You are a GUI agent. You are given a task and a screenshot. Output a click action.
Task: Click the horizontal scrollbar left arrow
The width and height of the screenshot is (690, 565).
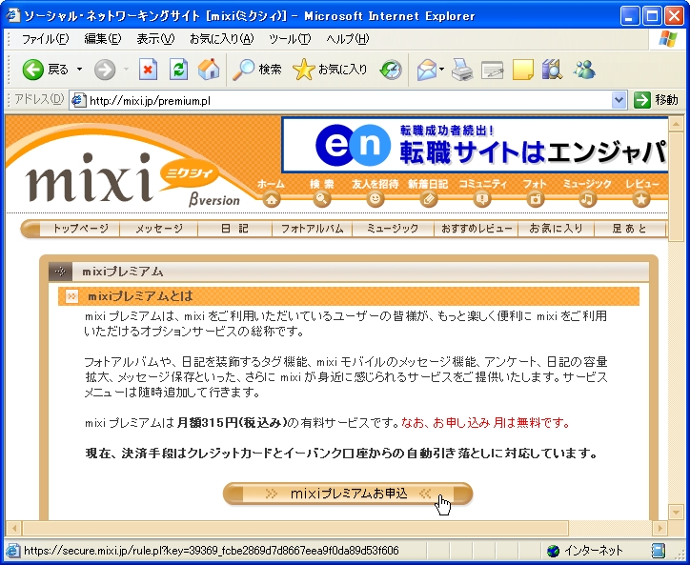coord(13,528)
